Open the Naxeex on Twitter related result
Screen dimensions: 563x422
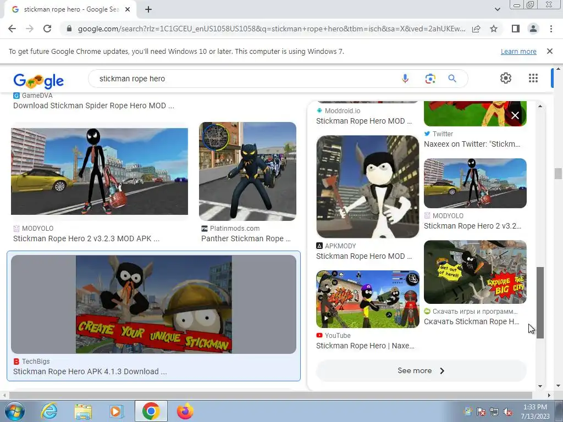472,144
